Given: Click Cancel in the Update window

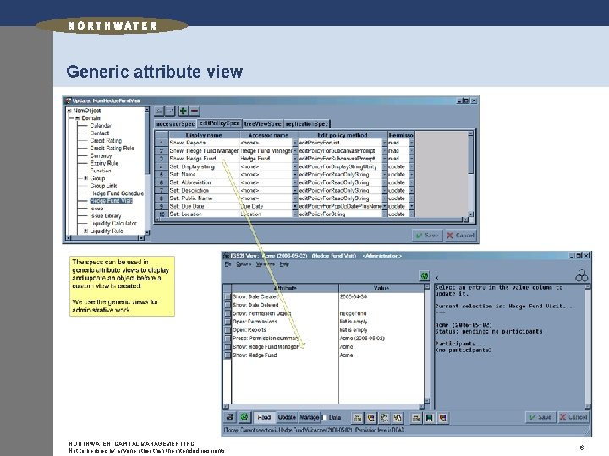Looking at the screenshot, I should [460, 235].
